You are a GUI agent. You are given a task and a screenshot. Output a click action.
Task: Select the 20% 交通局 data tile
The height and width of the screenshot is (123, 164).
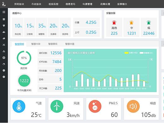pyautogui.click(x=53, y=27)
